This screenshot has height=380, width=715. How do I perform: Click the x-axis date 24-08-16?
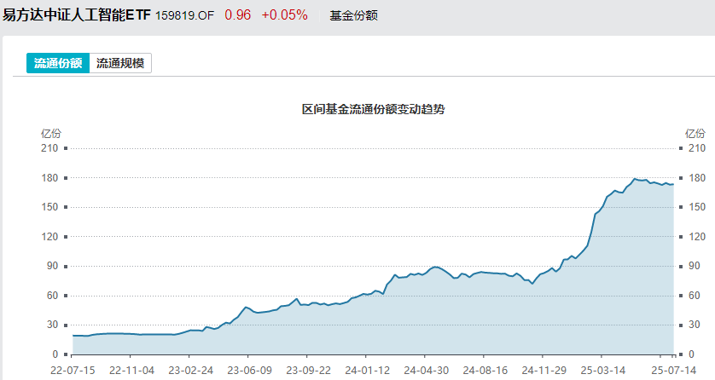pyautogui.click(x=485, y=371)
